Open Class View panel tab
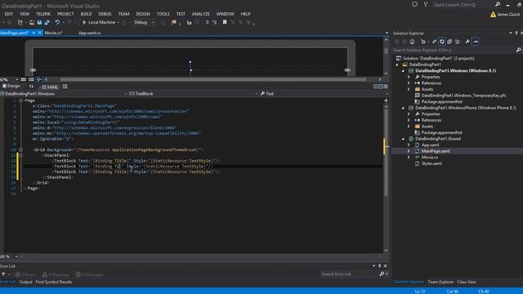523x294 pixels. click(467, 282)
